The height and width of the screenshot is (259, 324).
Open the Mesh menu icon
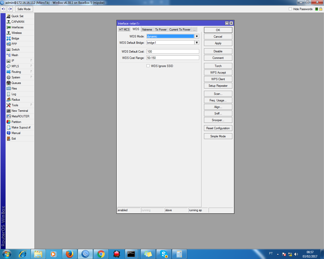click(9, 55)
